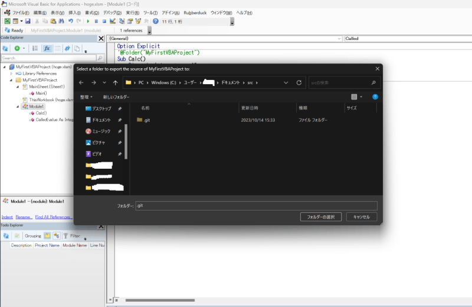This screenshot has height=307, width=472.
Task: Collapse the MainSheet (Sheet1) node
Action: click(x=18, y=86)
